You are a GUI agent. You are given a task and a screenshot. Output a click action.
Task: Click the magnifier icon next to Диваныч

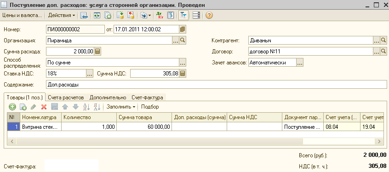click(x=383, y=40)
